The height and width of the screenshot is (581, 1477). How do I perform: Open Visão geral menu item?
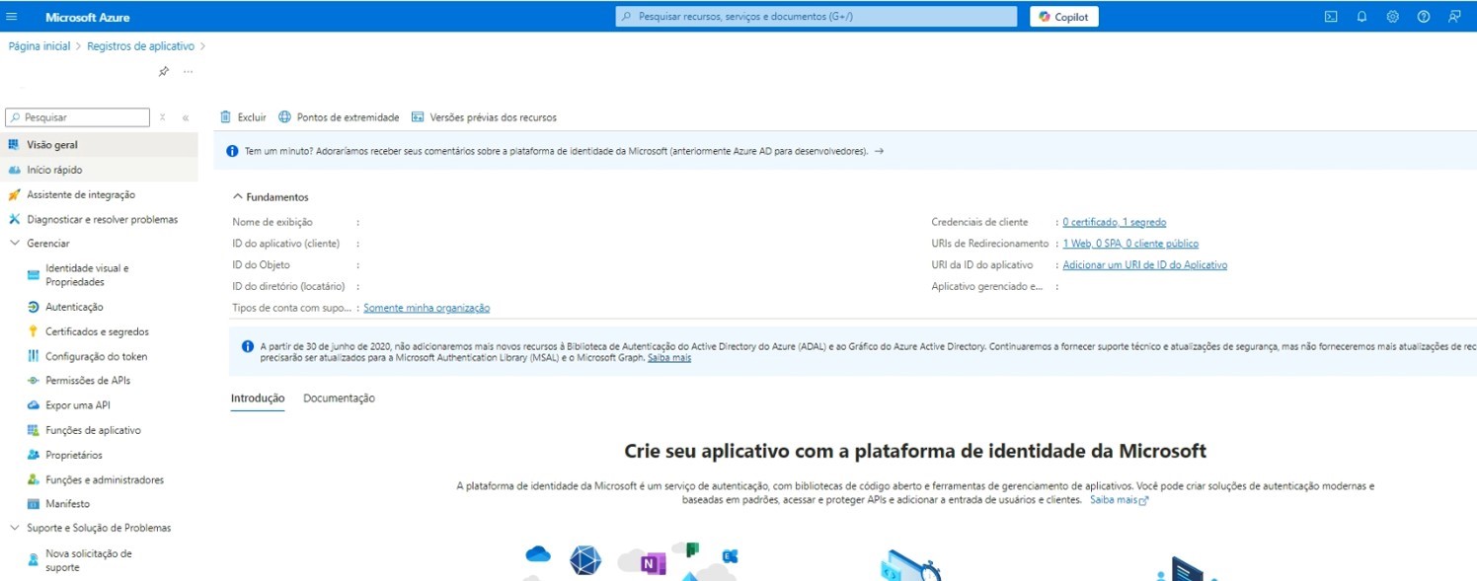pyautogui.click(x=99, y=144)
